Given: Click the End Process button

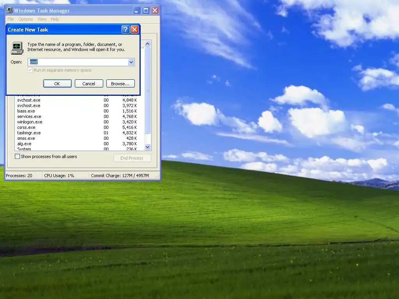Looking at the screenshot, I should coord(132,158).
